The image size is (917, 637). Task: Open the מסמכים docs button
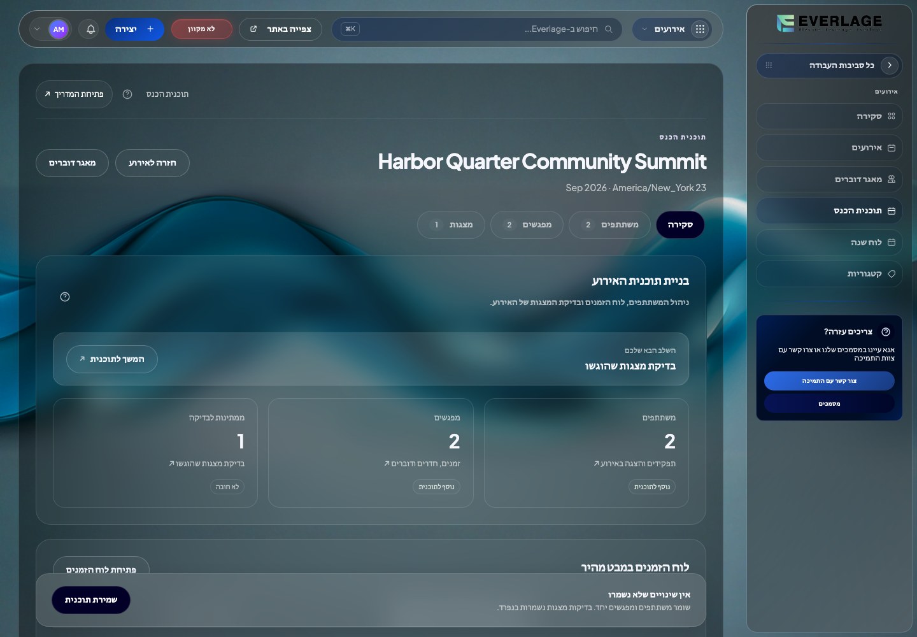point(829,404)
